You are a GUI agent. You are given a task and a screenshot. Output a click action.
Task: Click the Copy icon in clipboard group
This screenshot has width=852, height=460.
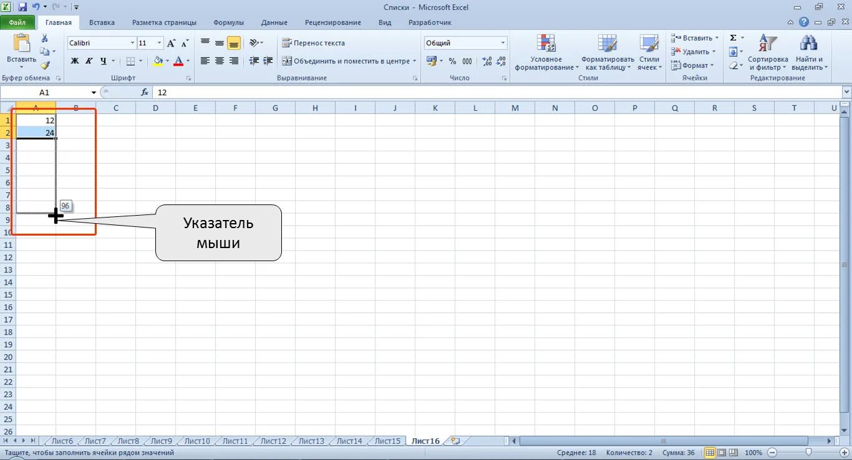pyautogui.click(x=44, y=52)
